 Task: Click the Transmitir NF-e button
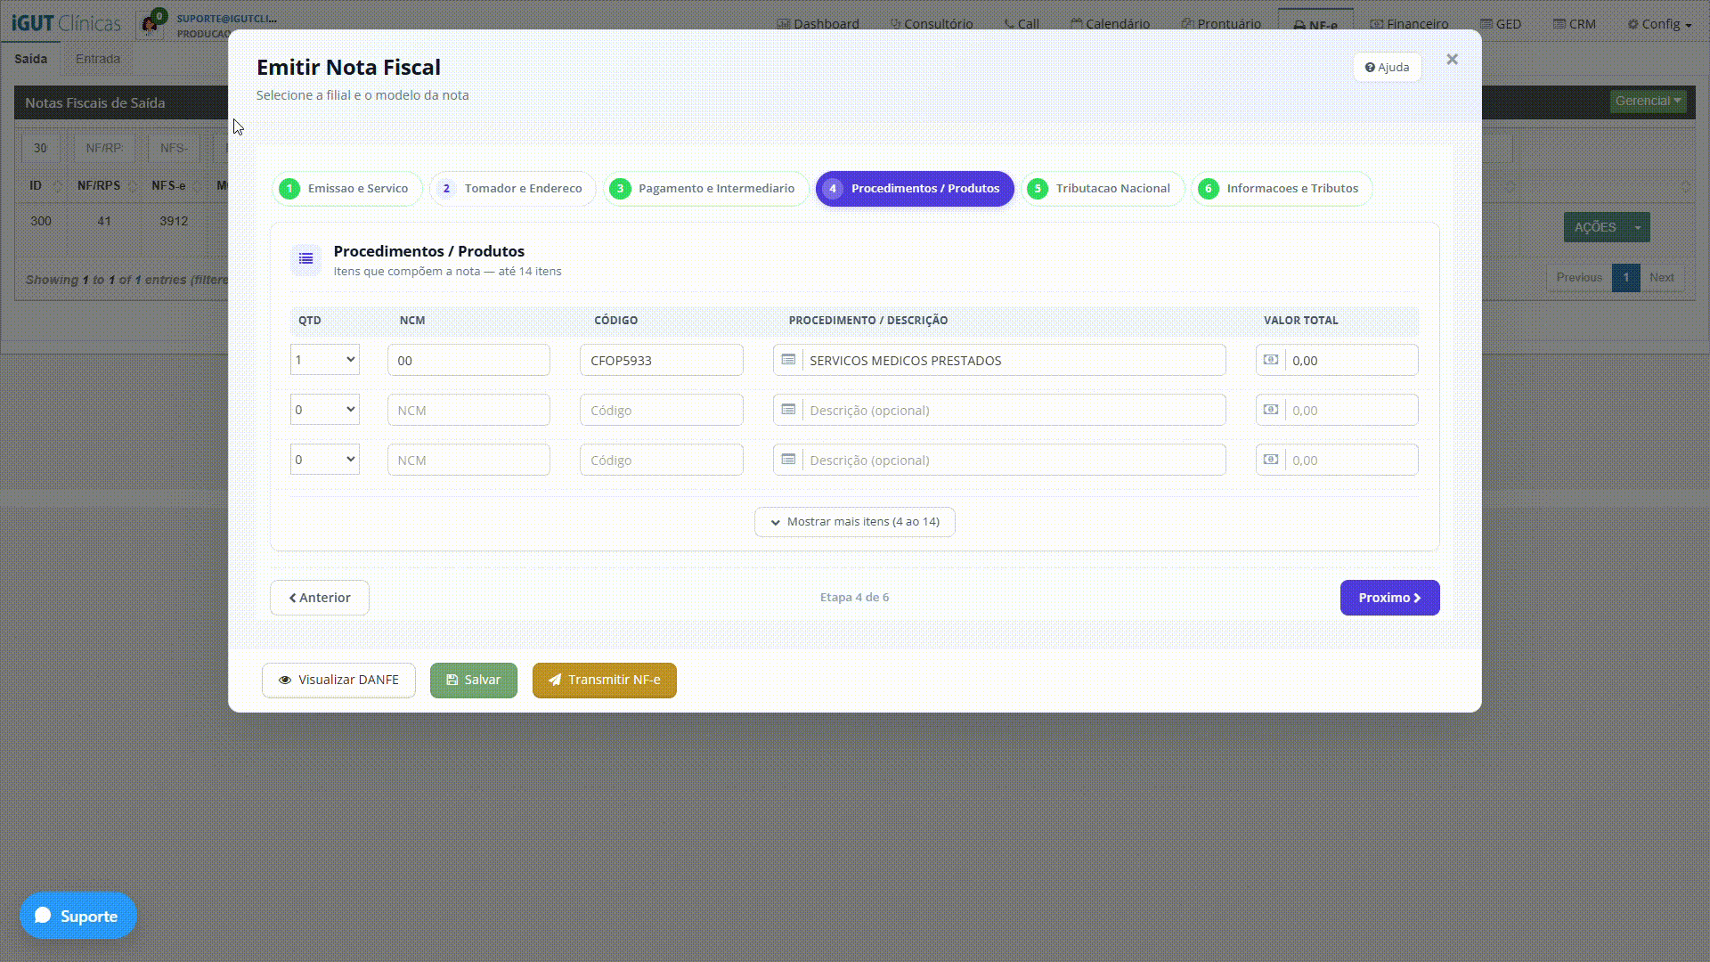tap(605, 680)
